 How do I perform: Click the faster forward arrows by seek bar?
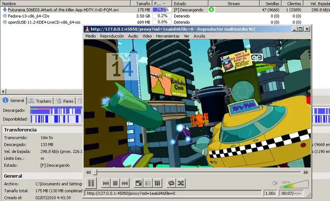pyautogui.click(x=306, y=173)
